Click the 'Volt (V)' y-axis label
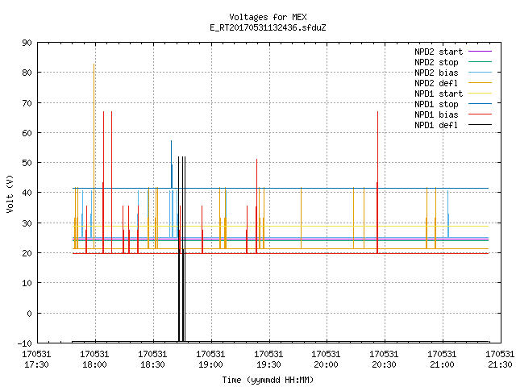The height and width of the screenshot is (387, 516). pos(10,193)
